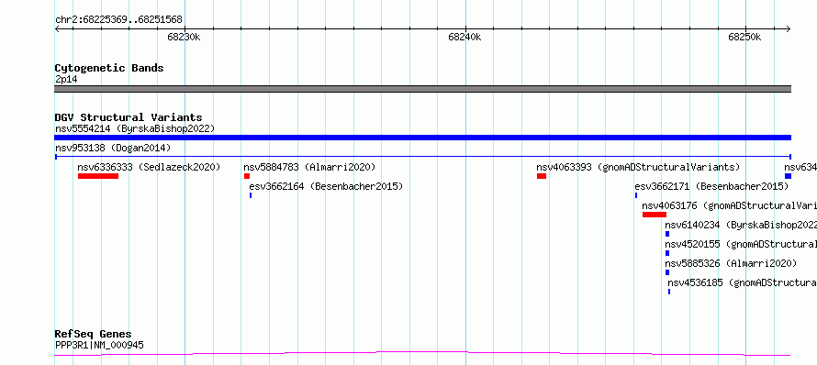Click the PPP3R1|NM_000945 gene label

pyautogui.click(x=99, y=345)
